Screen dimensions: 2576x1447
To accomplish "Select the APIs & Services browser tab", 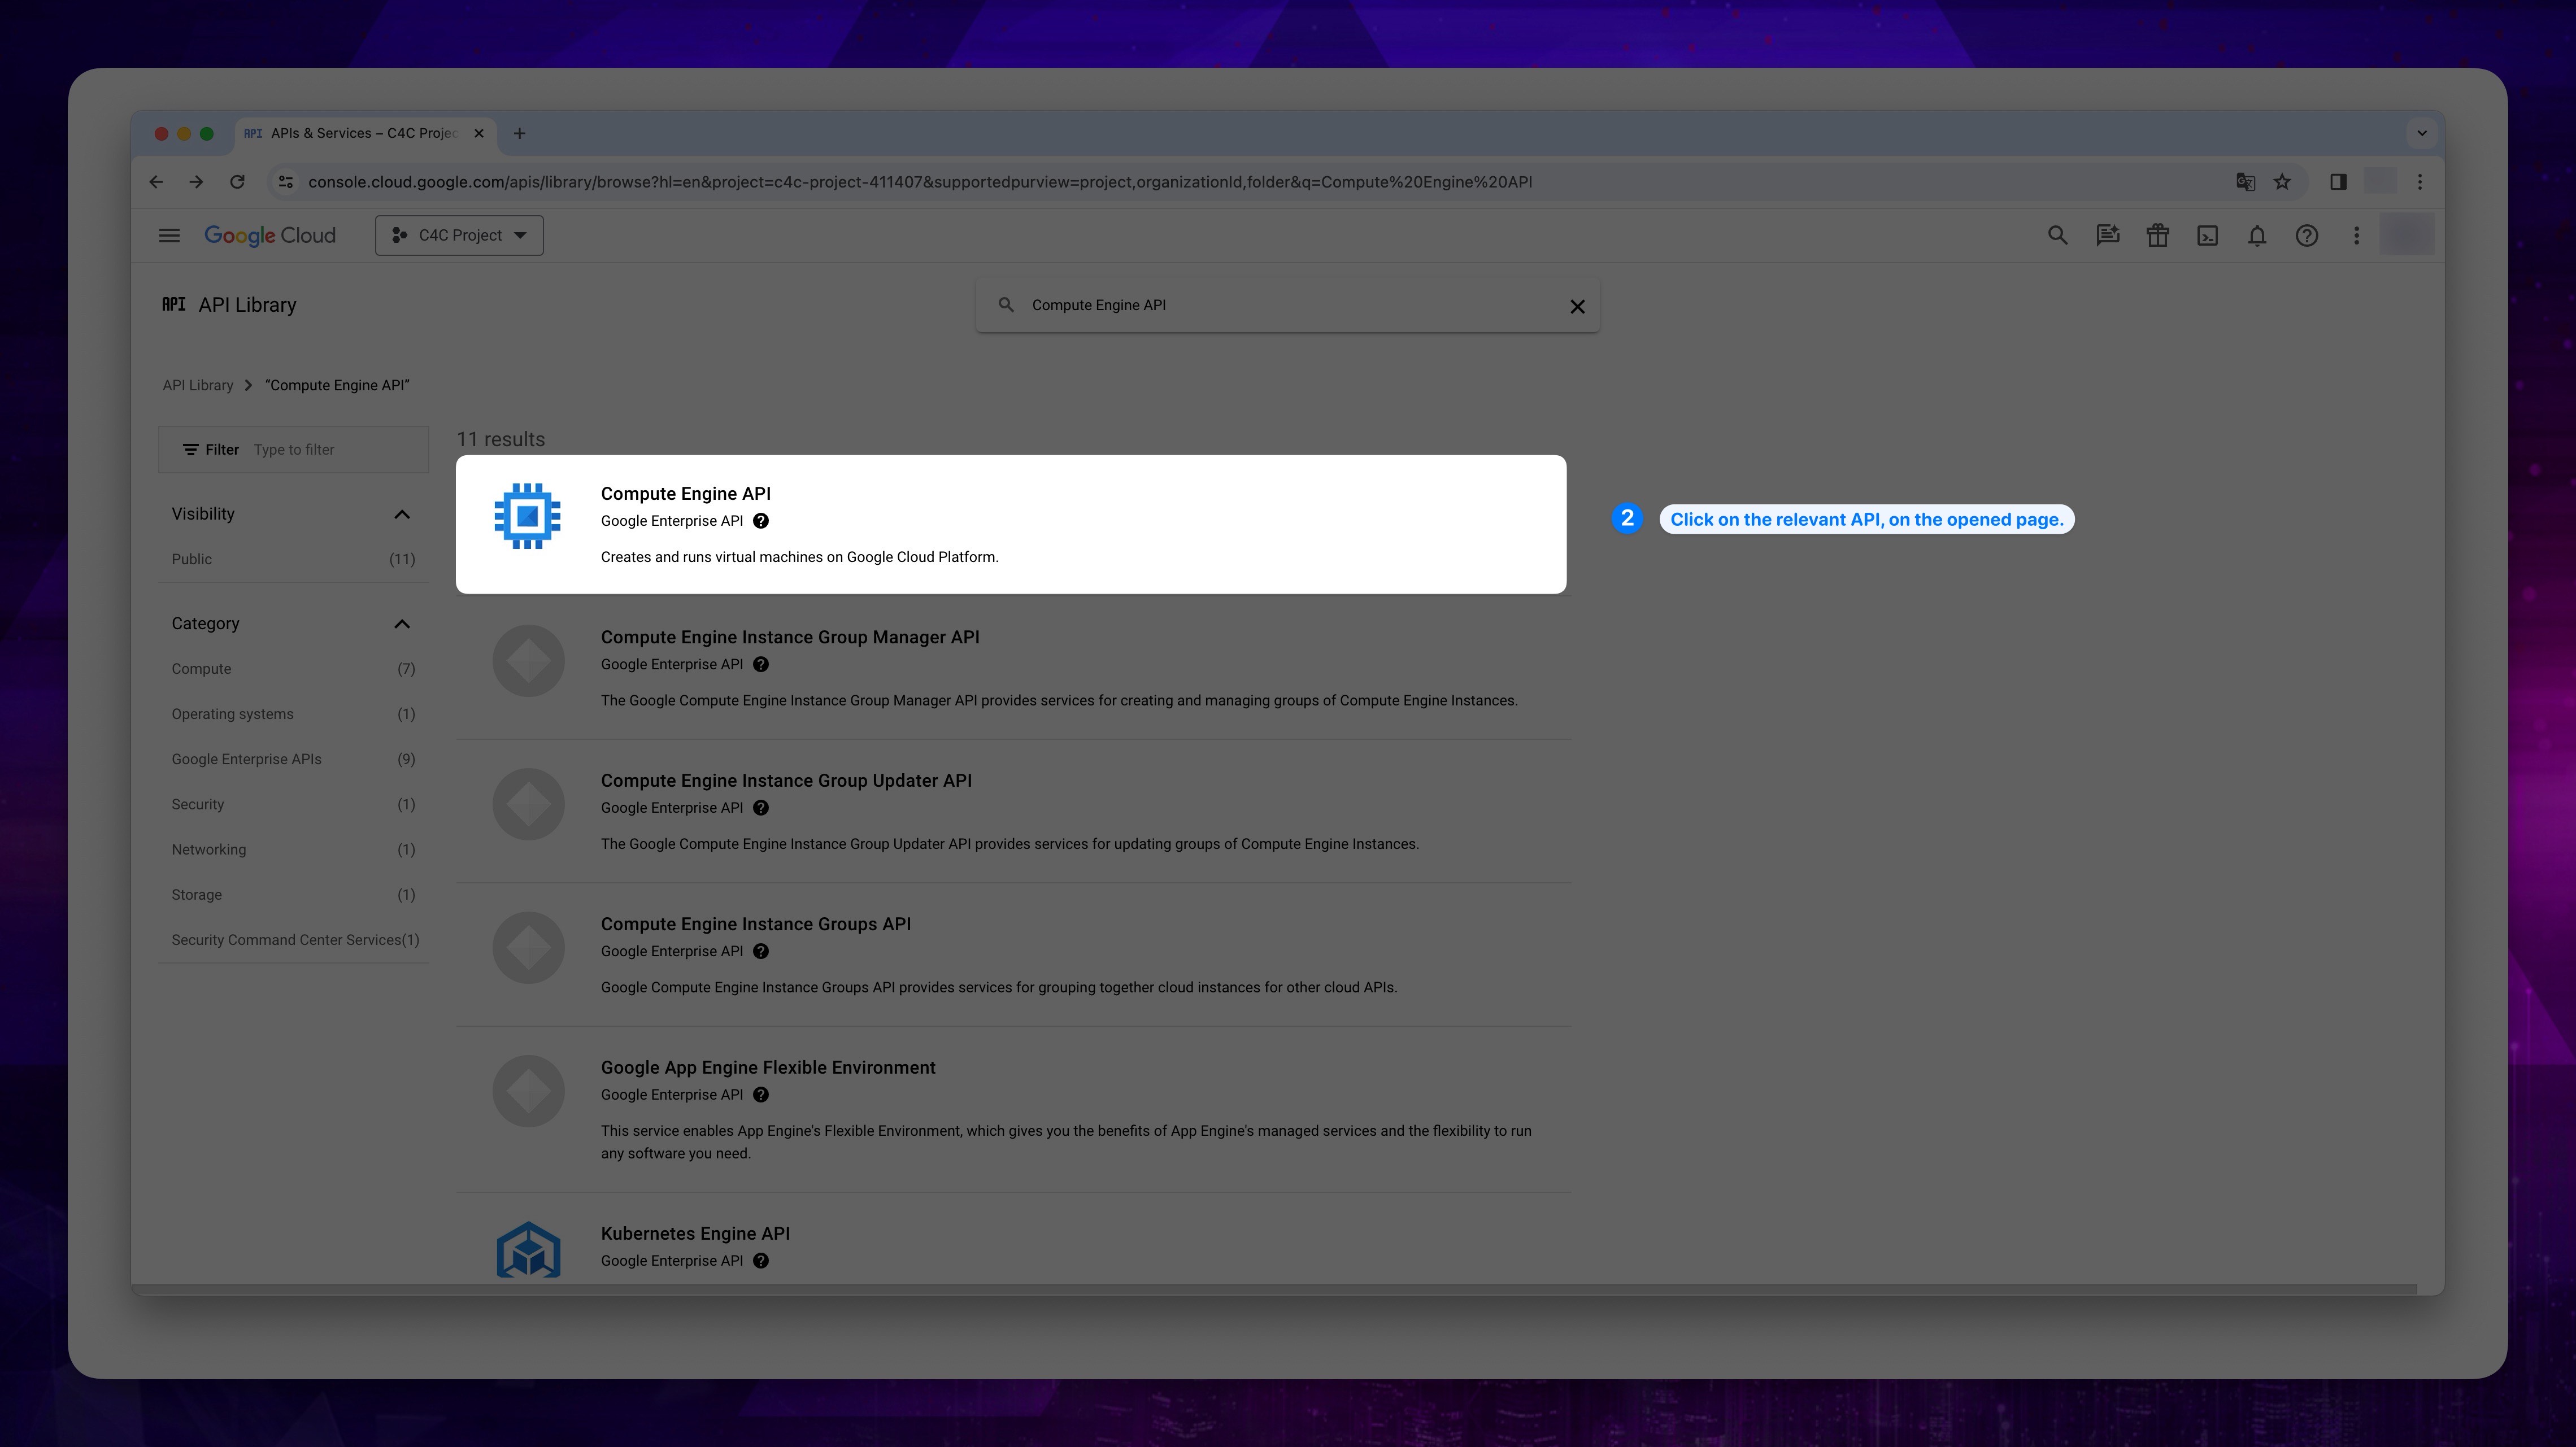I will coord(365,133).
